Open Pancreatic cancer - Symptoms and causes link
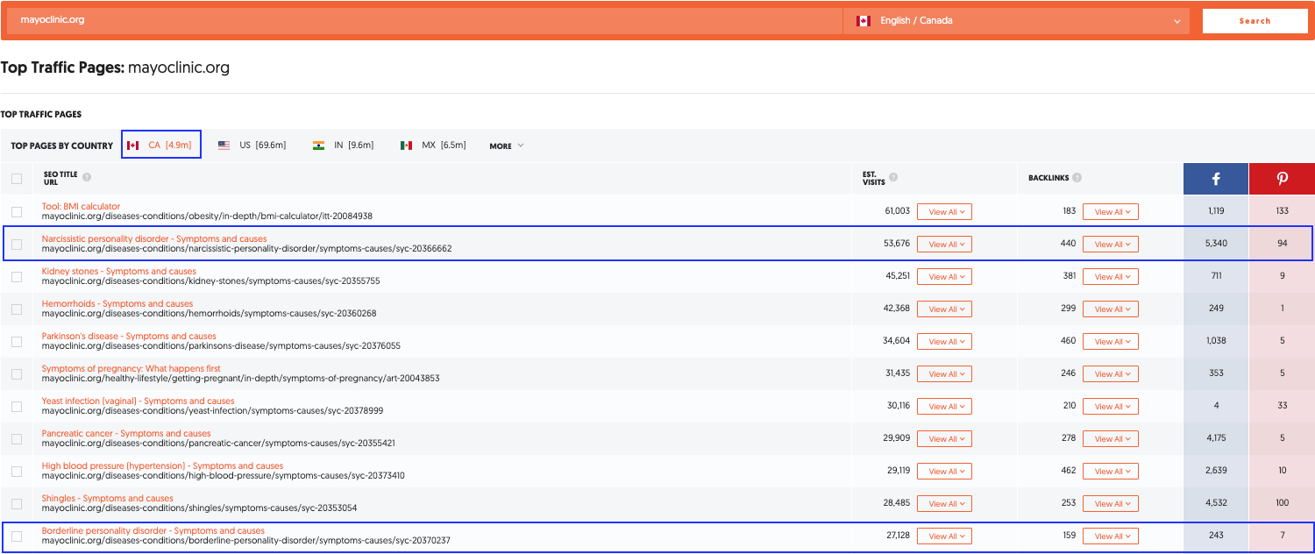Screen dimensions: 1315x554 coord(126,433)
